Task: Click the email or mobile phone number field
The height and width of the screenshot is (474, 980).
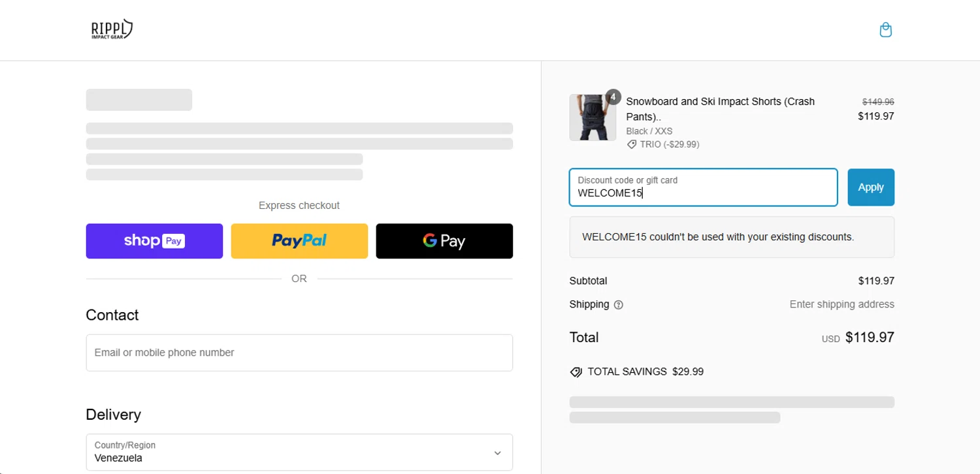Action: point(299,353)
